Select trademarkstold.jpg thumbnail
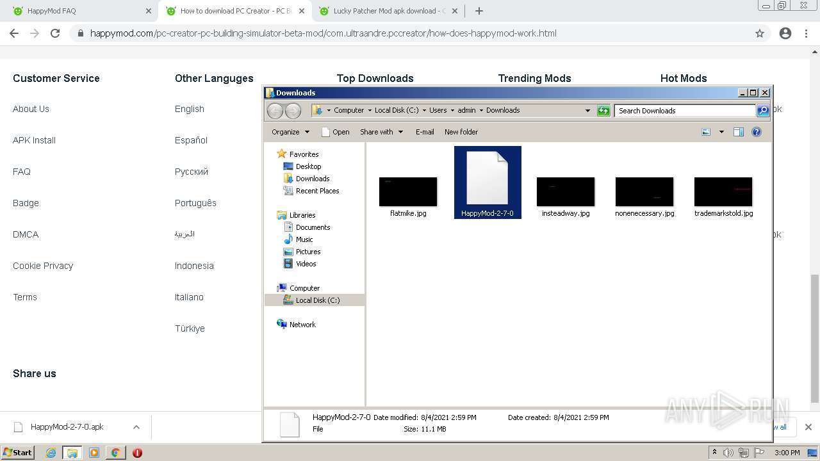The image size is (820, 461). click(x=723, y=192)
